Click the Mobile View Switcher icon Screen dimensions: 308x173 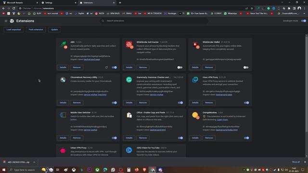coord(63,115)
